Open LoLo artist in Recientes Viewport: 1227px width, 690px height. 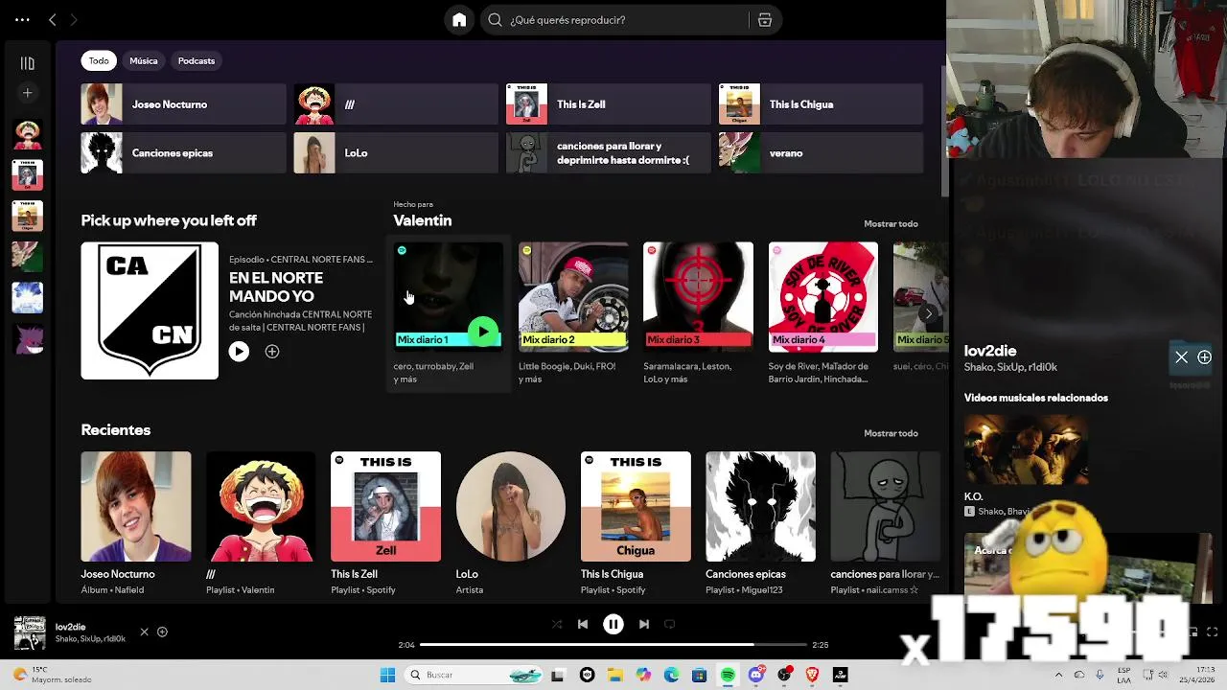tap(511, 523)
